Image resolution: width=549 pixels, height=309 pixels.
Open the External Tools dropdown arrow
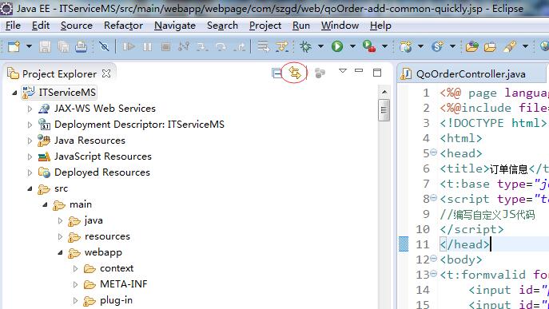coord(384,46)
